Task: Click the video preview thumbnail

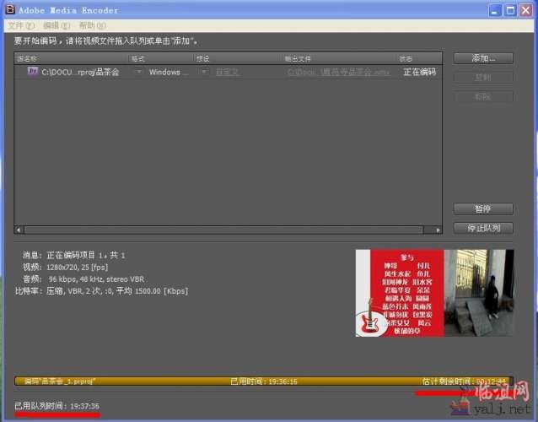Action: coord(434,292)
